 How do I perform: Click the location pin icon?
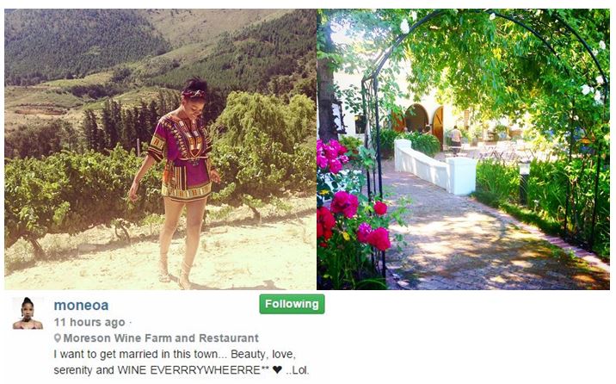tap(58, 338)
